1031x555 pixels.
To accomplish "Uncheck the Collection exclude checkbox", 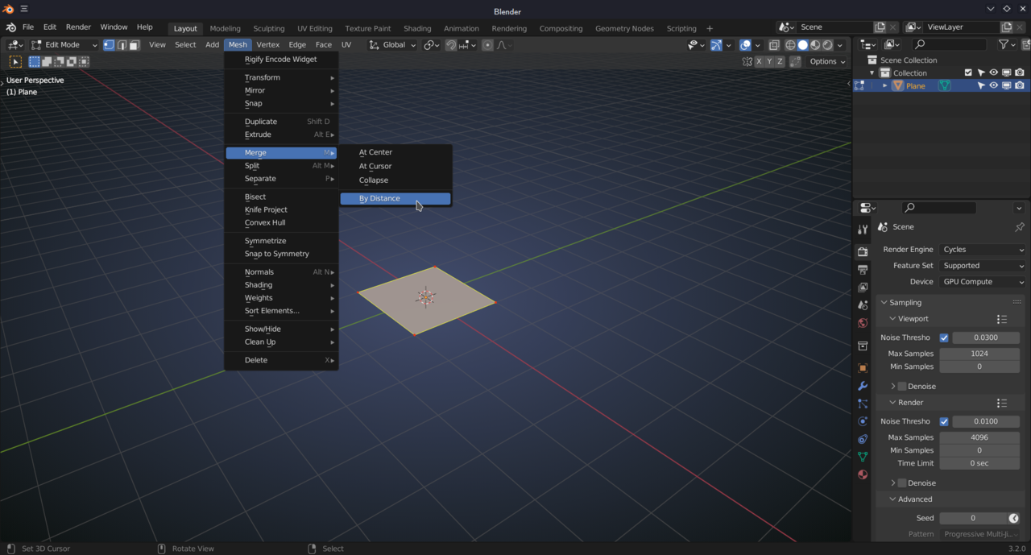I will (968, 72).
